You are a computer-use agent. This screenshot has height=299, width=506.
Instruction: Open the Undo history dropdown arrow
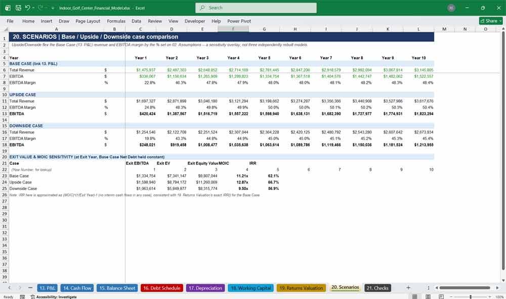pyautogui.click(x=33, y=8)
